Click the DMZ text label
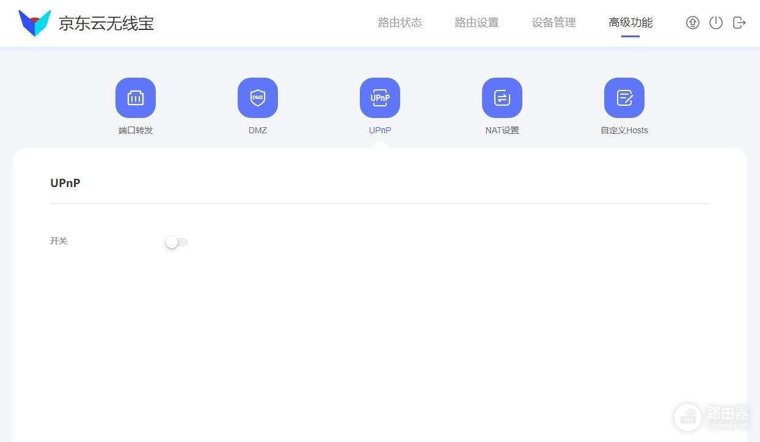This screenshot has width=760, height=442. click(x=258, y=130)
